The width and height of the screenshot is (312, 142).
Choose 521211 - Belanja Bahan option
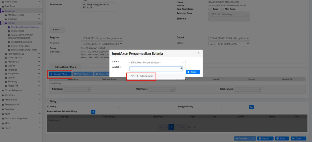point(142,76)
